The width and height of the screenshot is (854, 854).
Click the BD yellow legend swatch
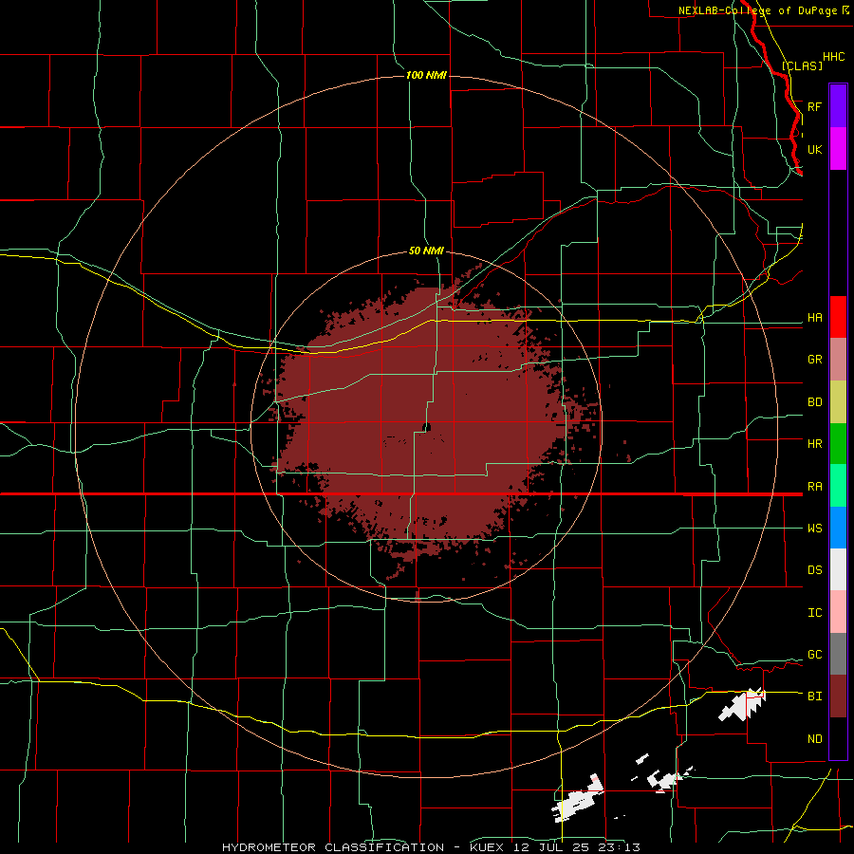pyautogui.click(x=838, y=402)
